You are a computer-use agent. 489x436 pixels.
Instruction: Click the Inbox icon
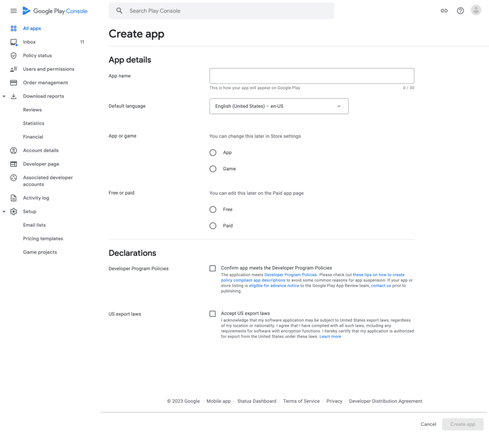pos(13,42)
